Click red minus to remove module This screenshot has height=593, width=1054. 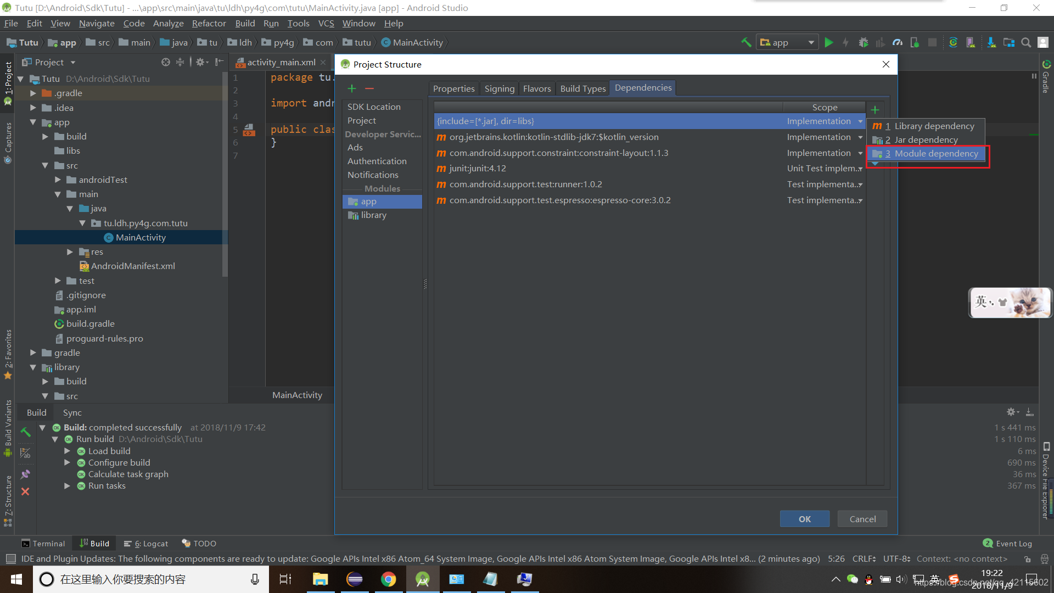click(369, 88)
